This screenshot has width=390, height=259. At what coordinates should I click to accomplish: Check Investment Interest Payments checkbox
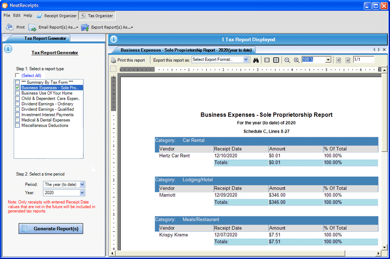coord(17,115)
